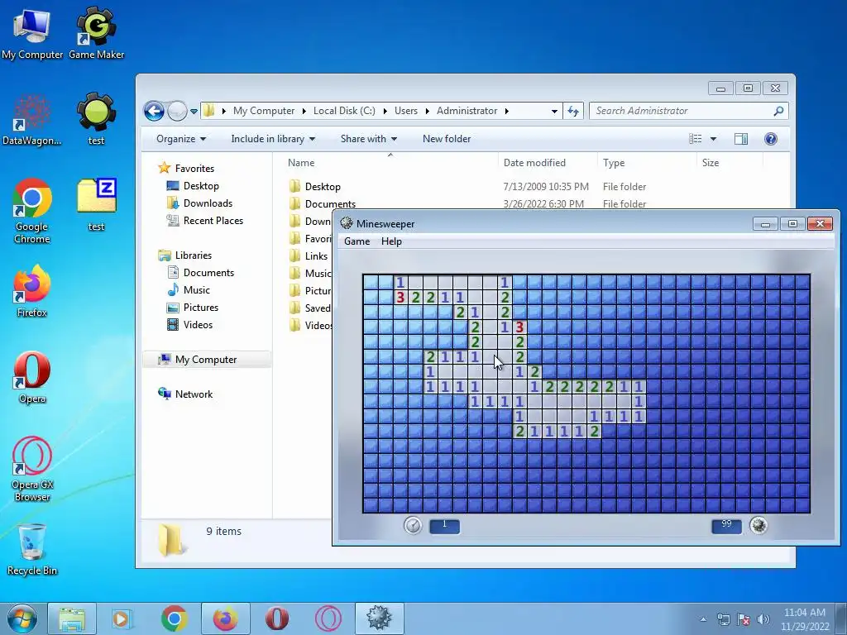Open the Organize dropdown menu
This screenshot has height=635, width=847.
click(x=181, y=139)
